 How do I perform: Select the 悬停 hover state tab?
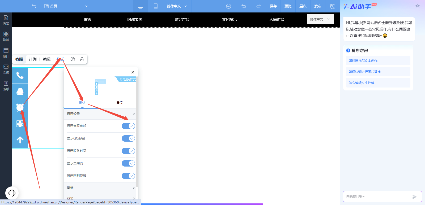[x=120, y=103]
